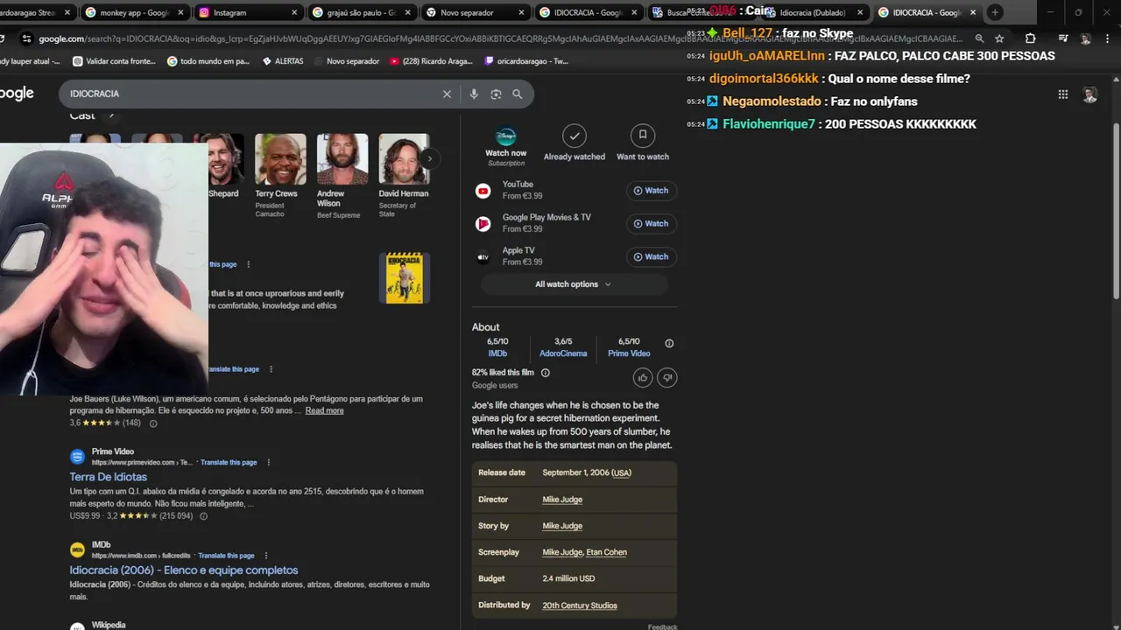The image size is (1121, 630).
Task: Click the YouTube provider icon
Action: 483,191
